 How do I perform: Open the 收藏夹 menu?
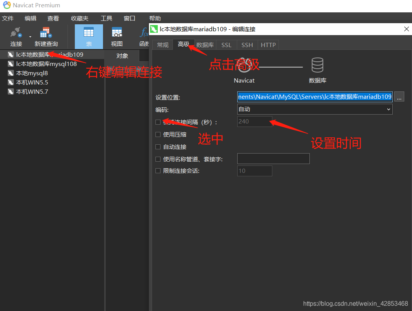[79, 18]
